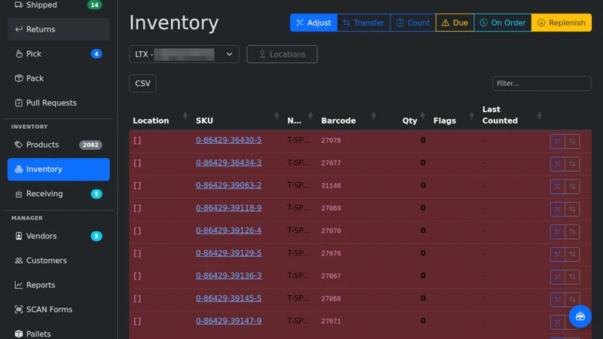This screenshot has height=339, width=603.
Task: Show On Order inventory
Action: (503, 23)
